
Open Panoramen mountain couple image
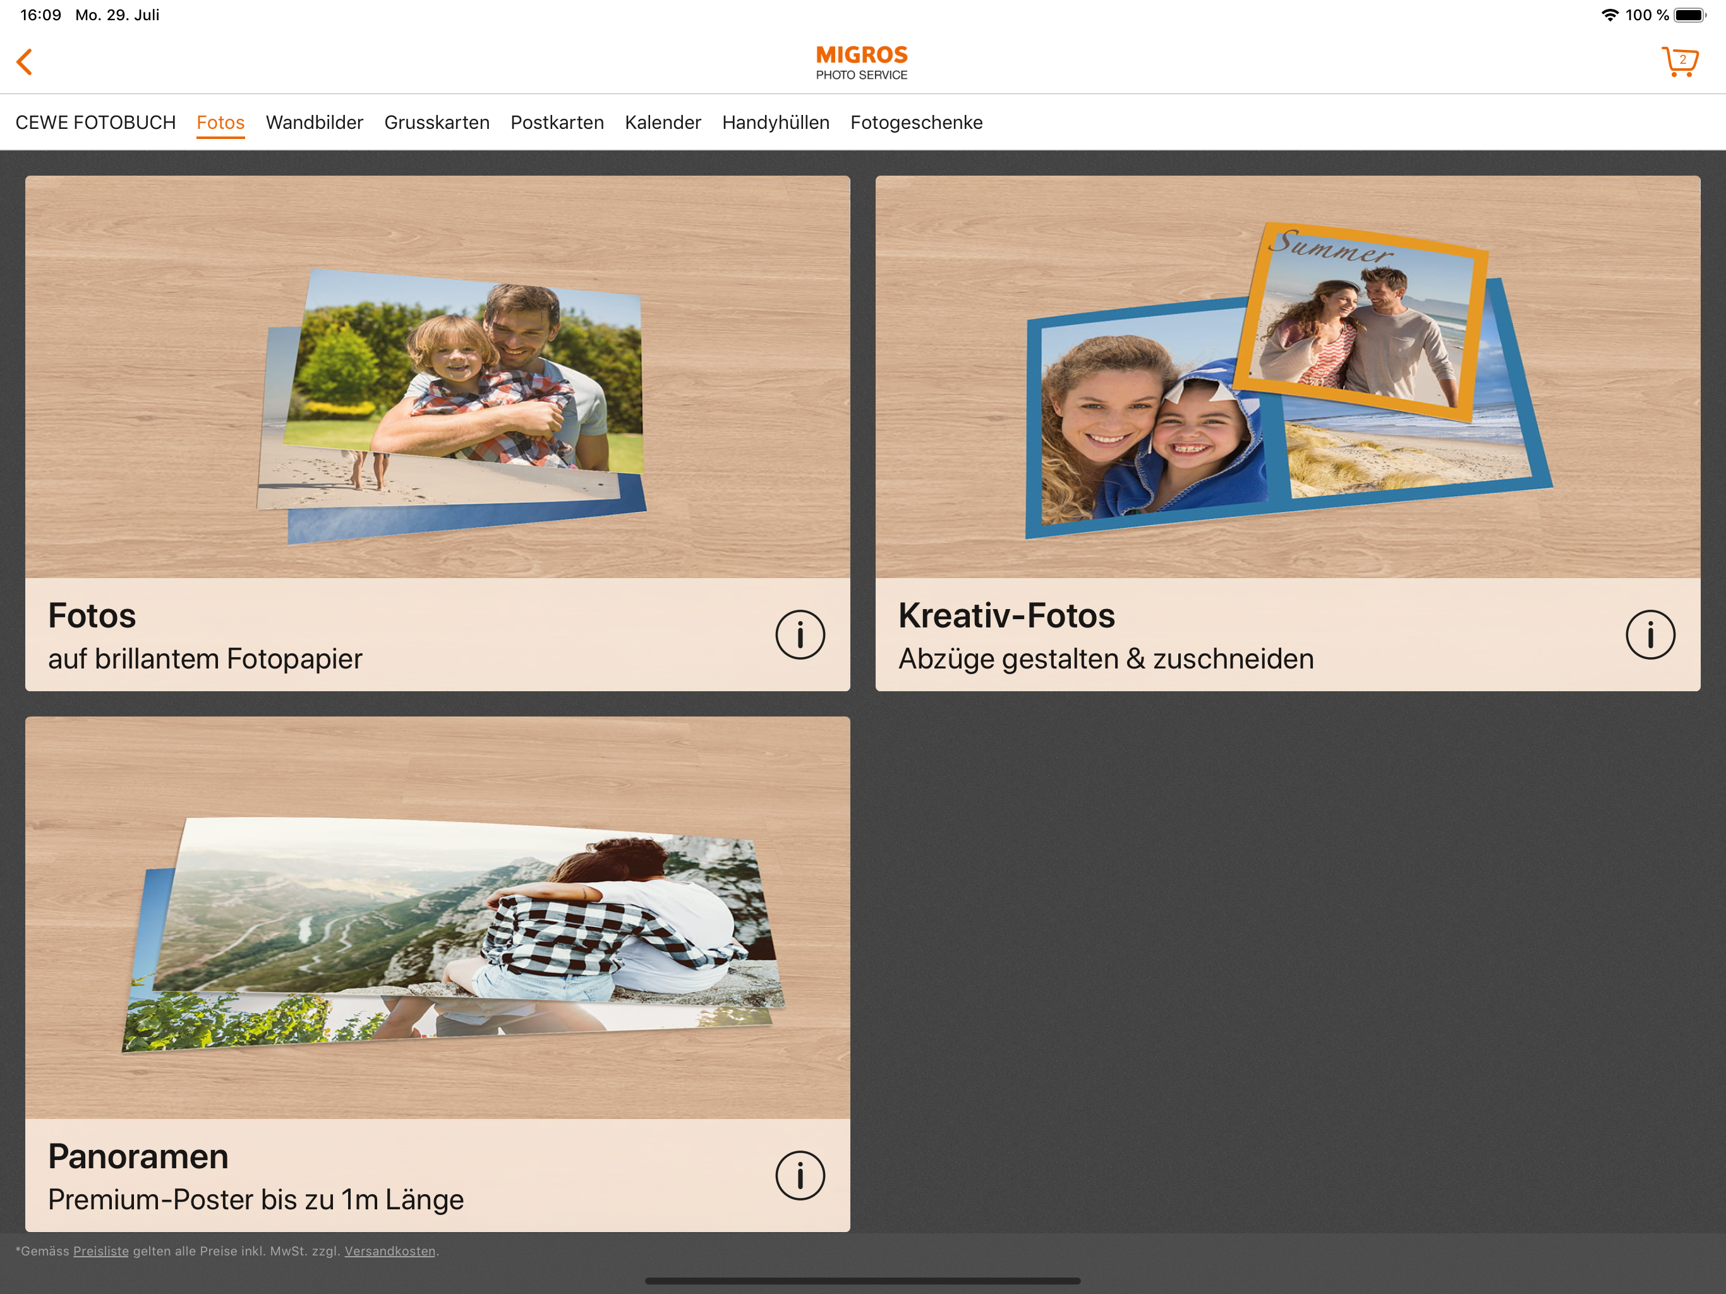pyautogui.click(x=438, y=918)
